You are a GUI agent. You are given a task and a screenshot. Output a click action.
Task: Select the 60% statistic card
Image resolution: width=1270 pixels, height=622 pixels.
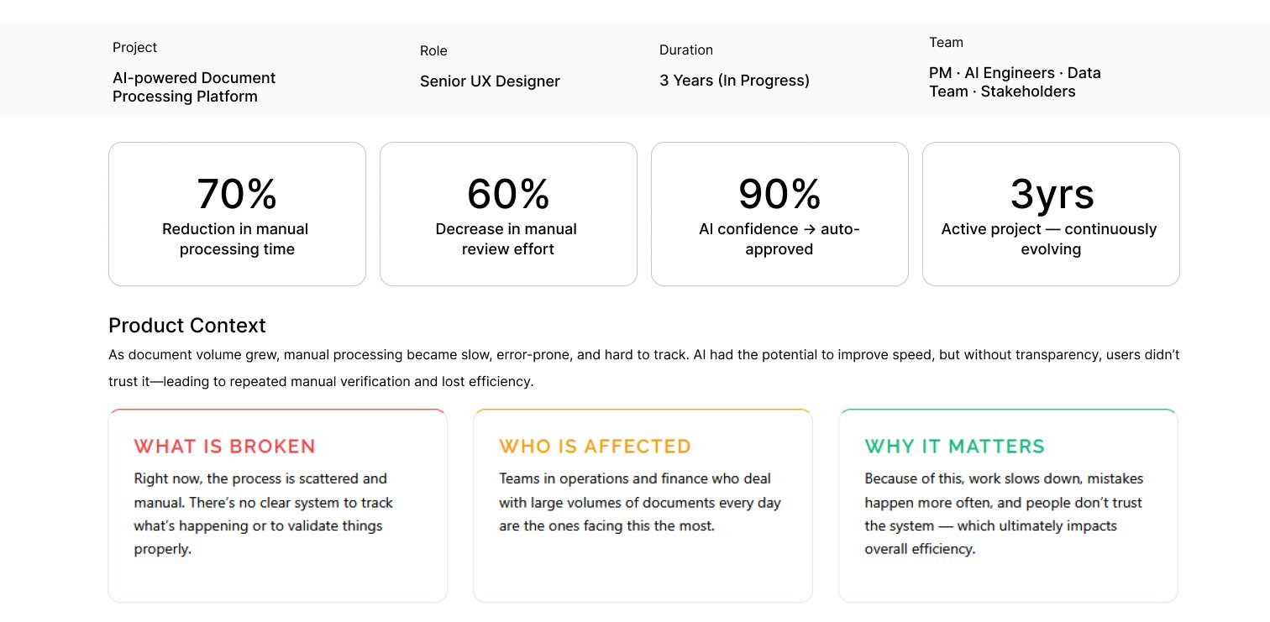pyautogui.click(x=508, y=214)
